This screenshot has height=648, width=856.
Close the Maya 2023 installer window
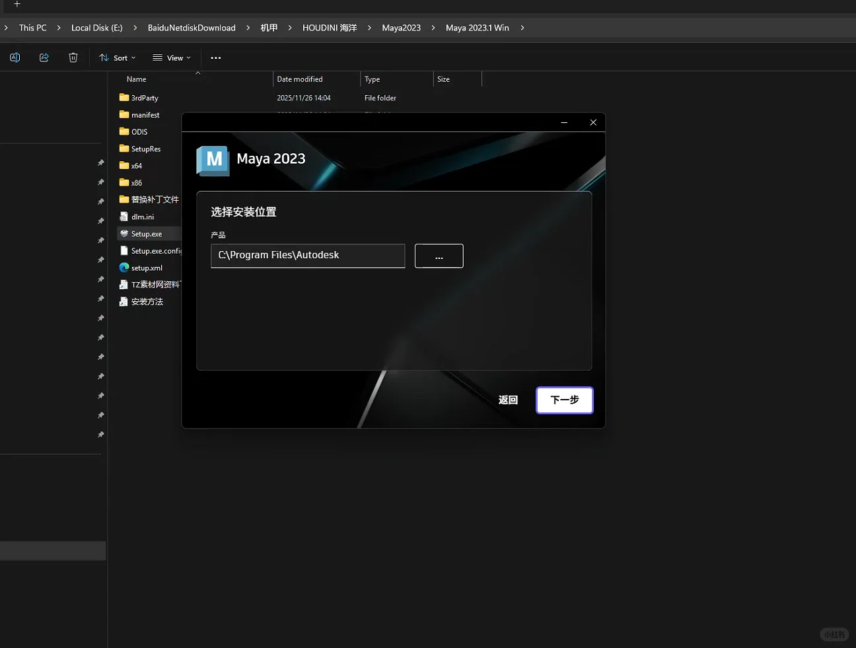[x=593, y=122]
